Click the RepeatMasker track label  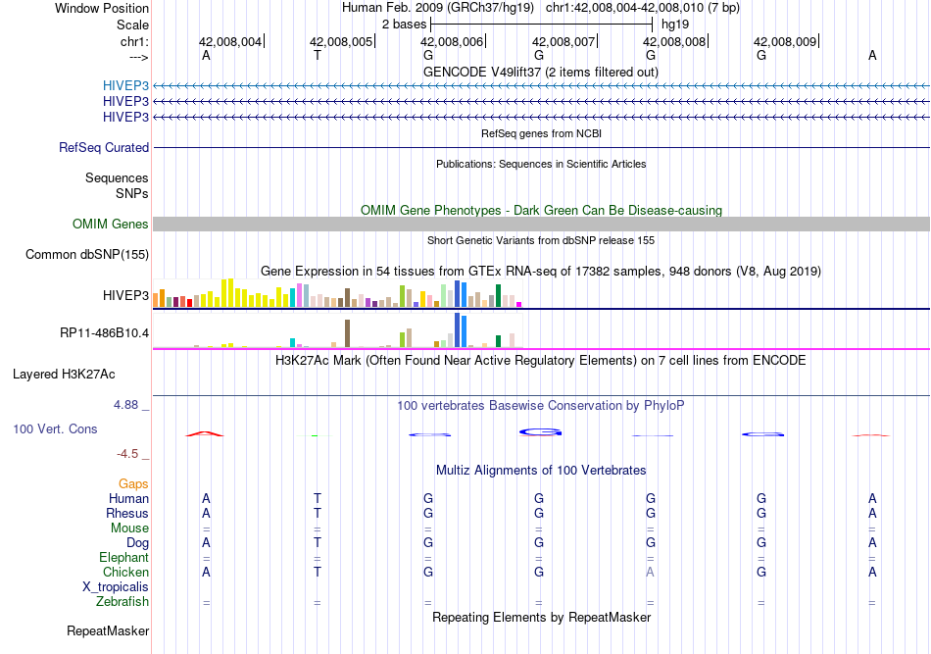click(108, 630)
